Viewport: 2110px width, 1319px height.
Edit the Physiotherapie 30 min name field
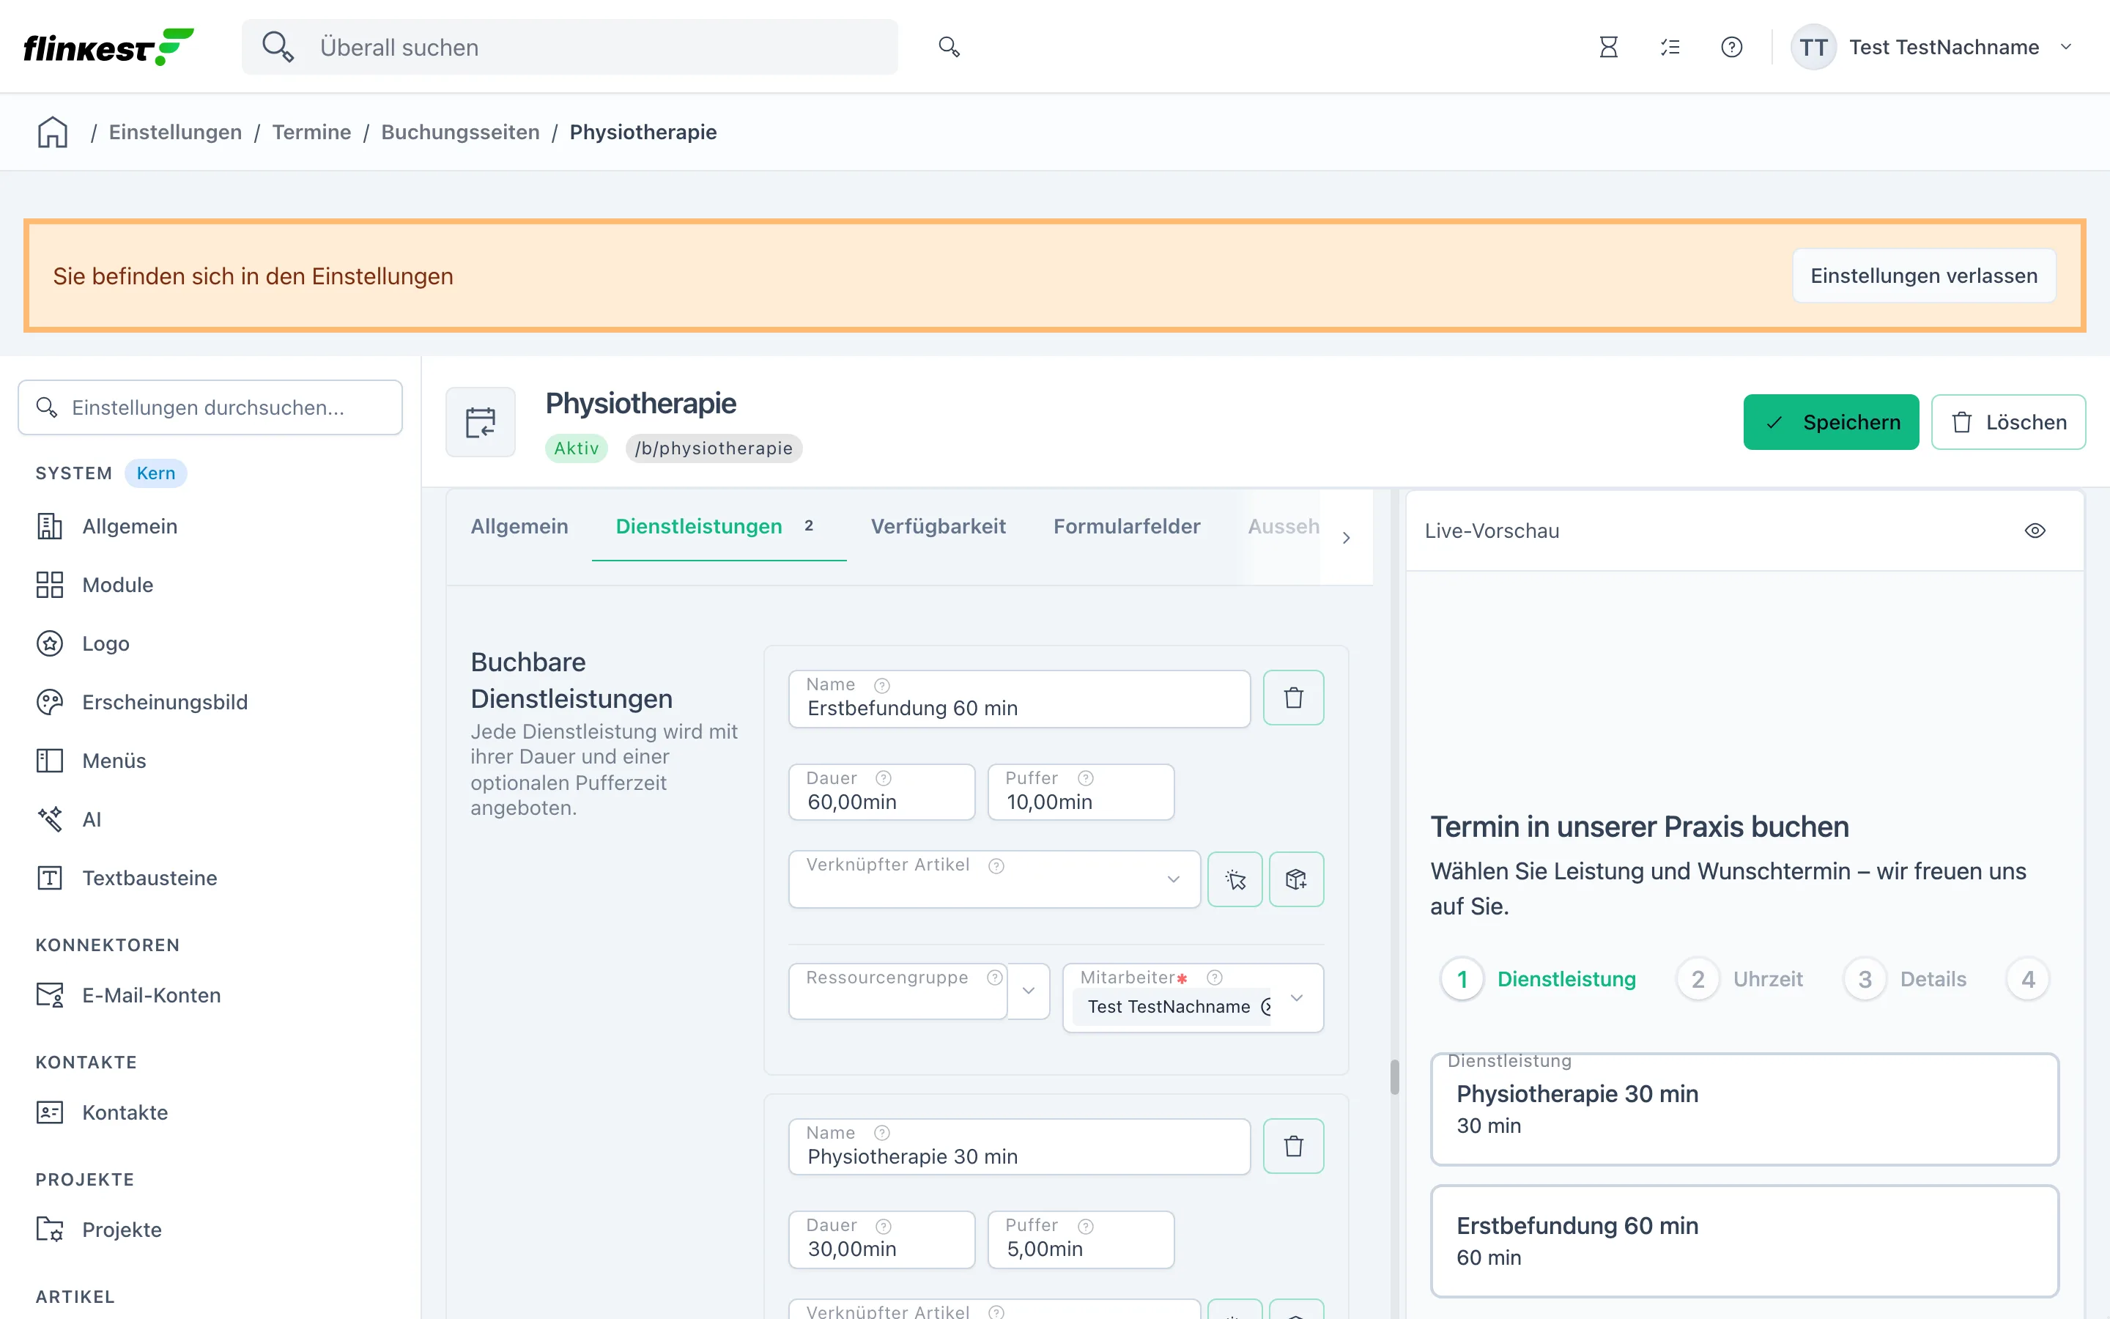[1019, 1147]
